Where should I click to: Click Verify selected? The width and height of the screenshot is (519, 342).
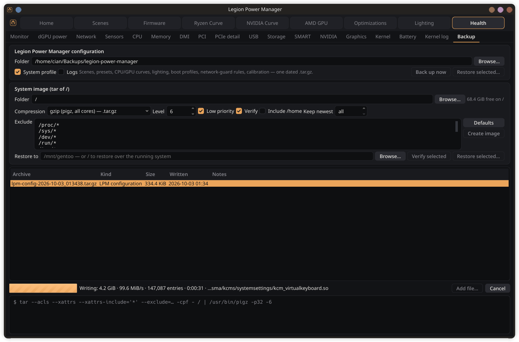click(x=429, y=156)
